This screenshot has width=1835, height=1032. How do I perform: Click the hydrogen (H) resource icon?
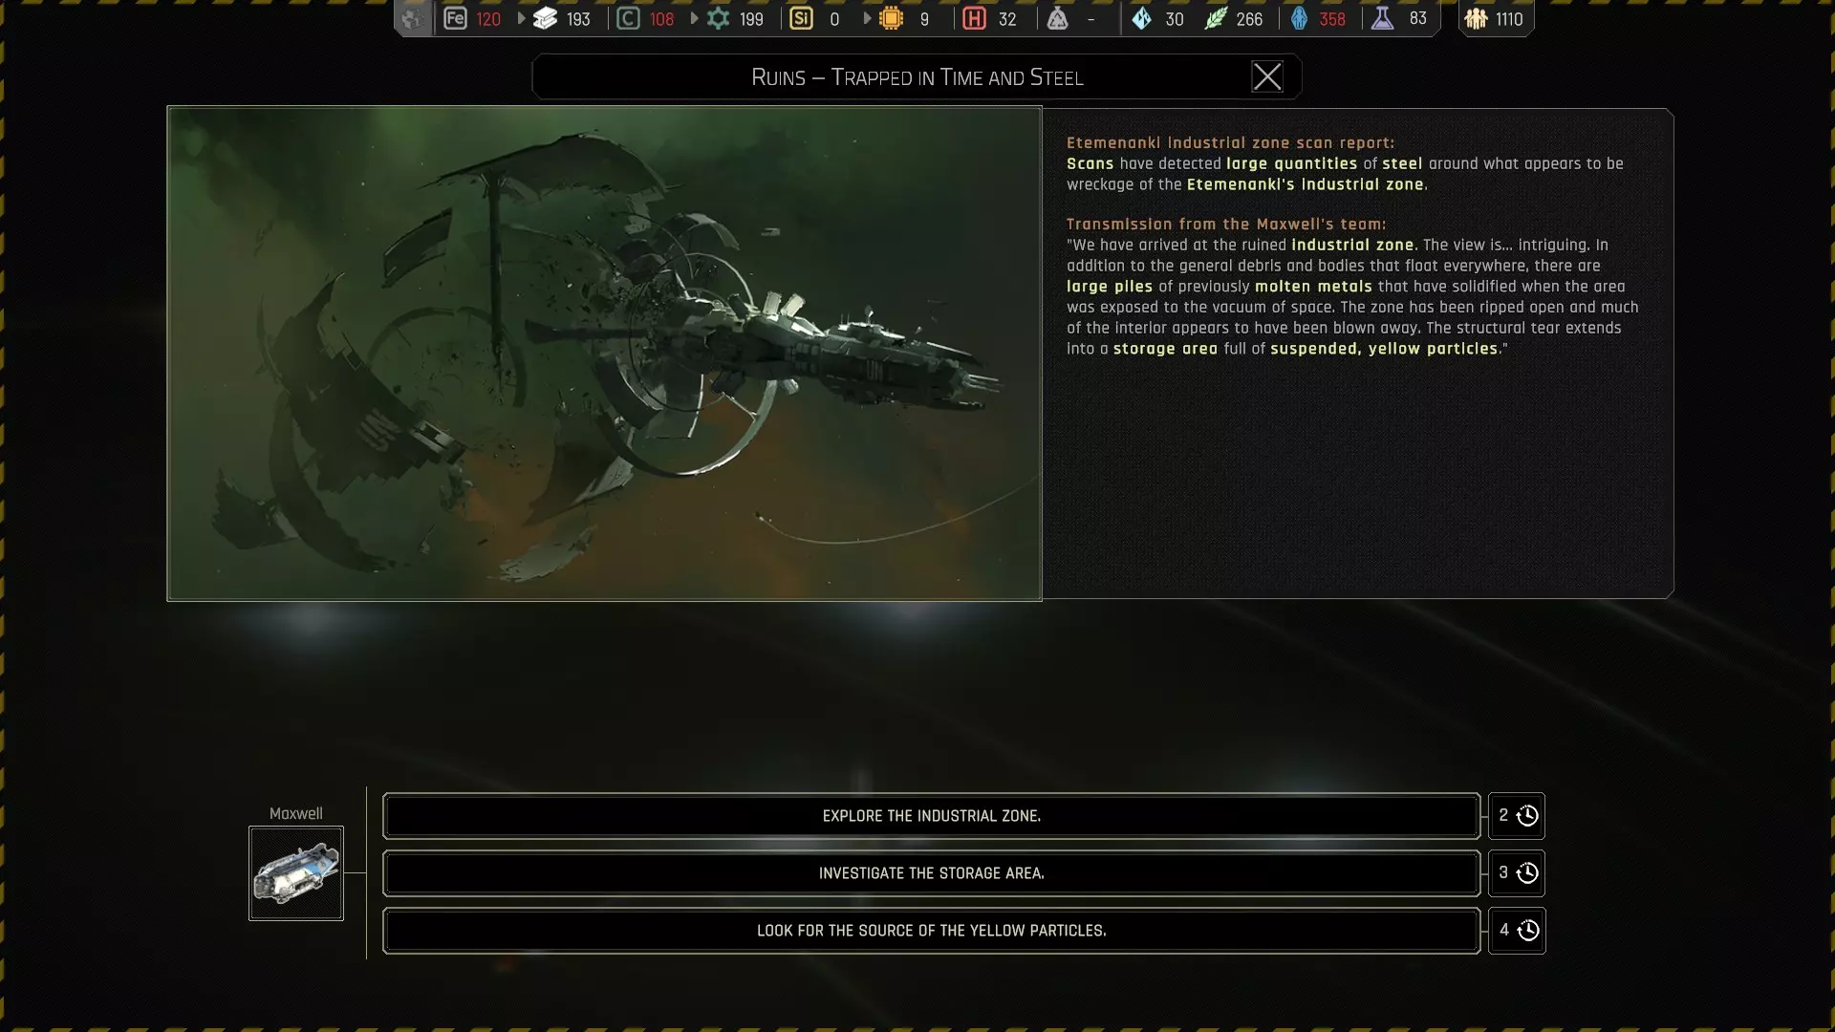tap(974, 18)
